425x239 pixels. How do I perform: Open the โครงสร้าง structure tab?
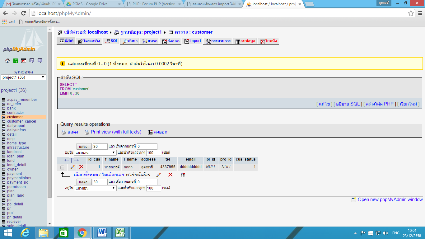click(89, 41)
